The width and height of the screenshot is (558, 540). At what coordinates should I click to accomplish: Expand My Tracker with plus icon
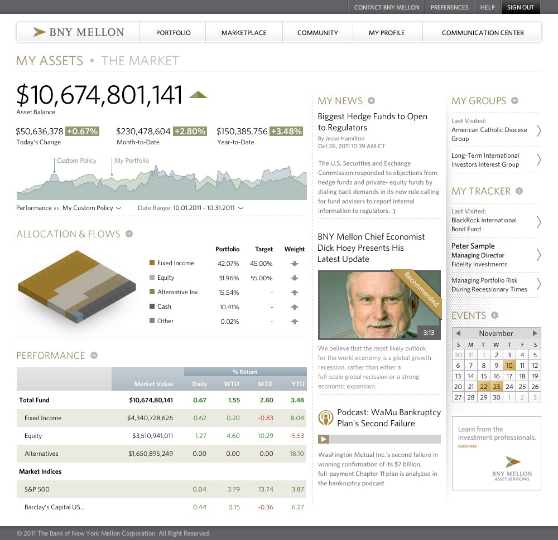point(519,191)
